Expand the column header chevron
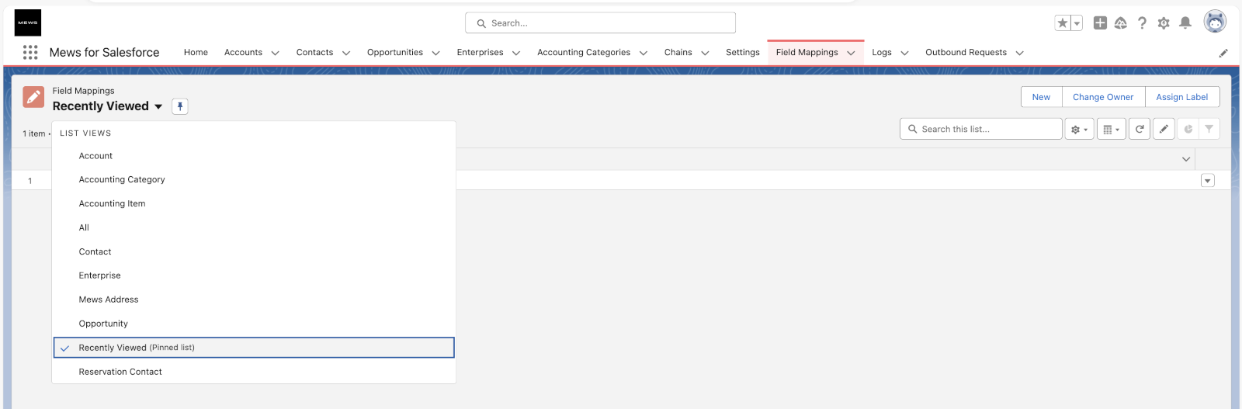The height and width of the screenshot is (409, 1242). pyautogui.click(x=1186, y=159)
